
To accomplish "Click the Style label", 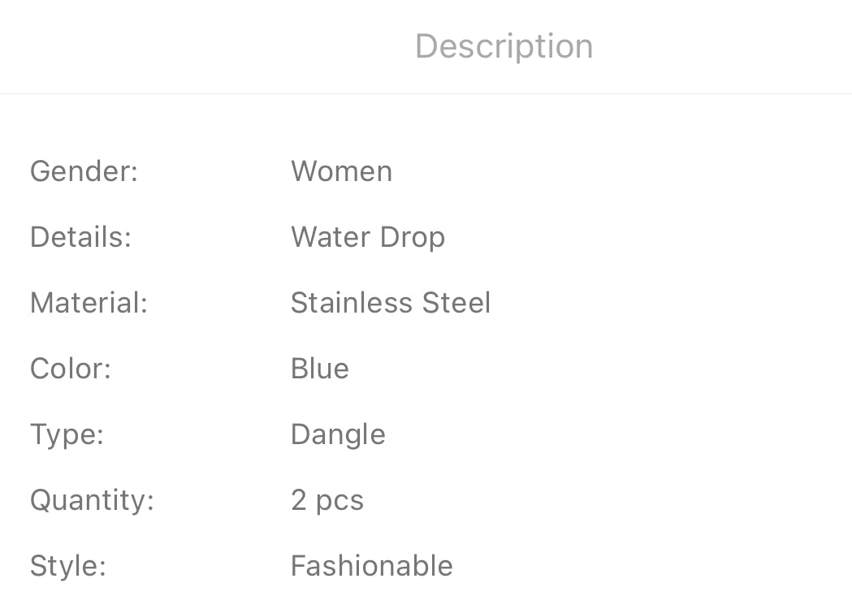I will click(67, 566).
